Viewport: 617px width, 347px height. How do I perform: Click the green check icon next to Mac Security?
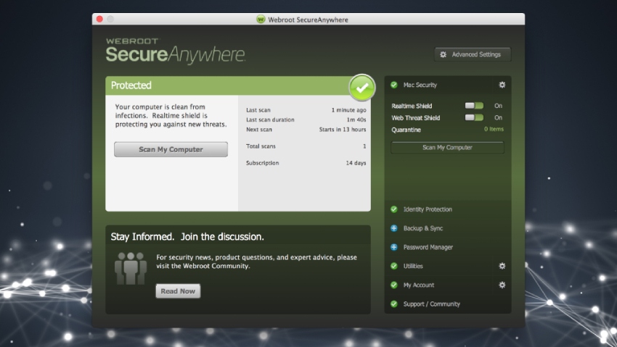(x=394, y=85)
